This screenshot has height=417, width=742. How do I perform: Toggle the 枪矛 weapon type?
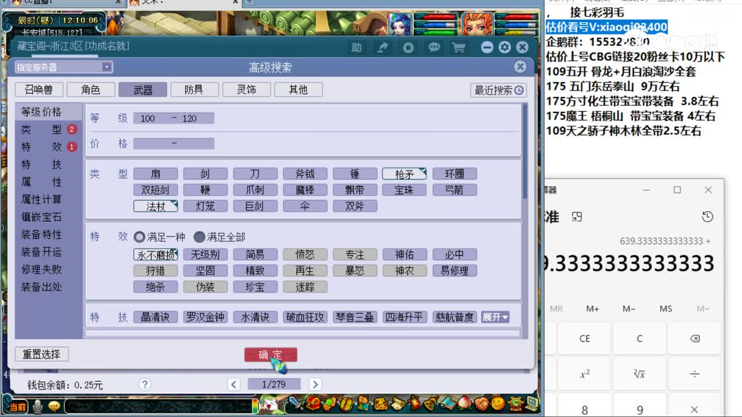click(x=404, y=174)
